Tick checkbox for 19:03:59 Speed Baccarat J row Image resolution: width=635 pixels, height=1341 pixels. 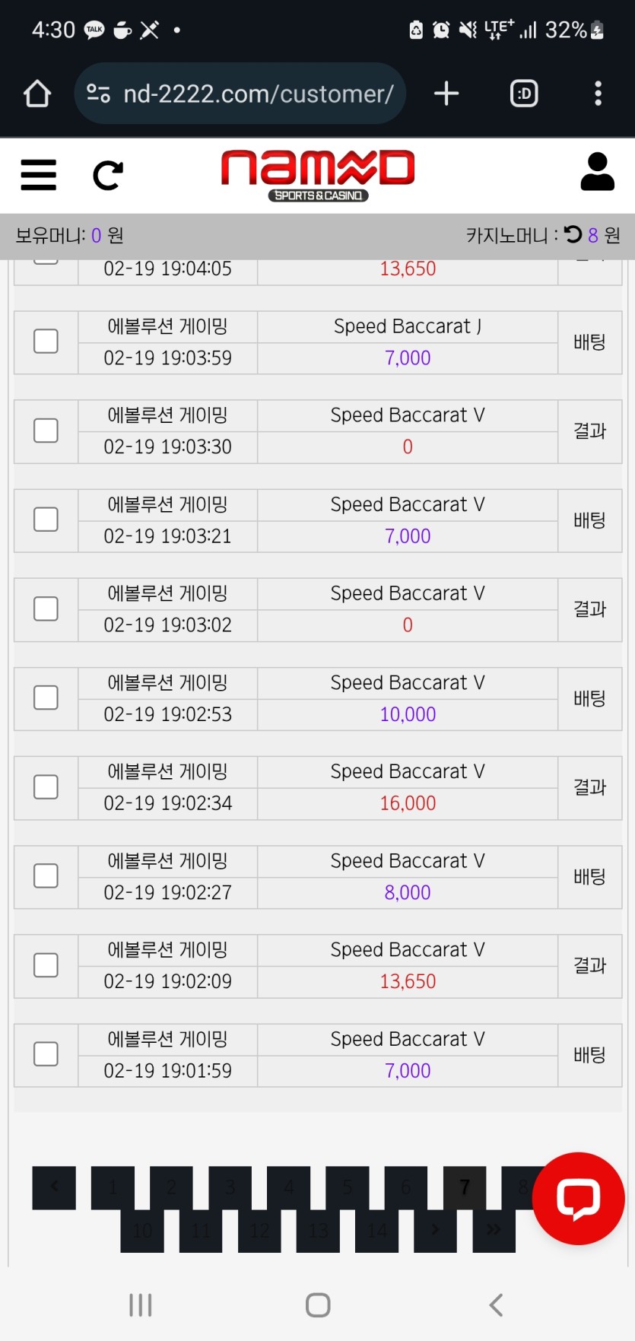pos(46,342)
